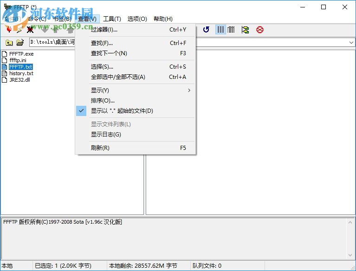Choose 刷新(R) menu entry
The width and height of the screenshot is (356, 271).
click(x=136, y=148)
